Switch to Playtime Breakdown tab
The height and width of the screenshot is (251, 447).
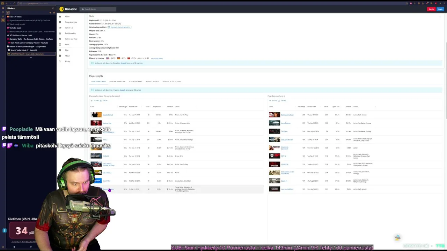pos(117,82)
